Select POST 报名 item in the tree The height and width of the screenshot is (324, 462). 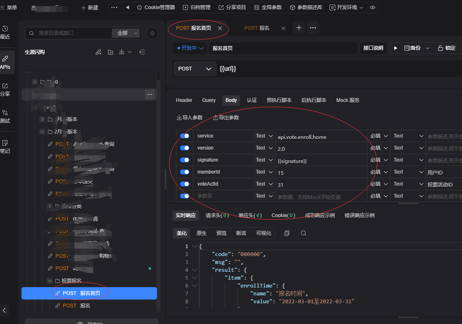[89, 306]
